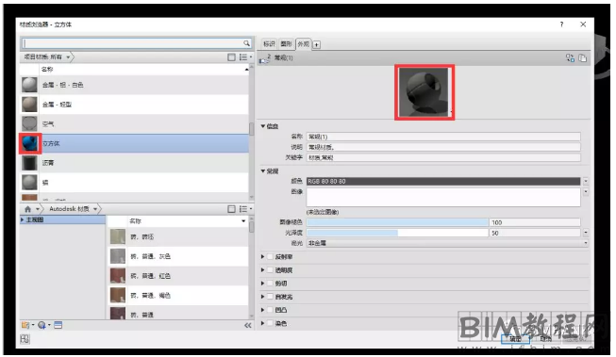Toggle project materials view icon beside filter

click(231, 57)
